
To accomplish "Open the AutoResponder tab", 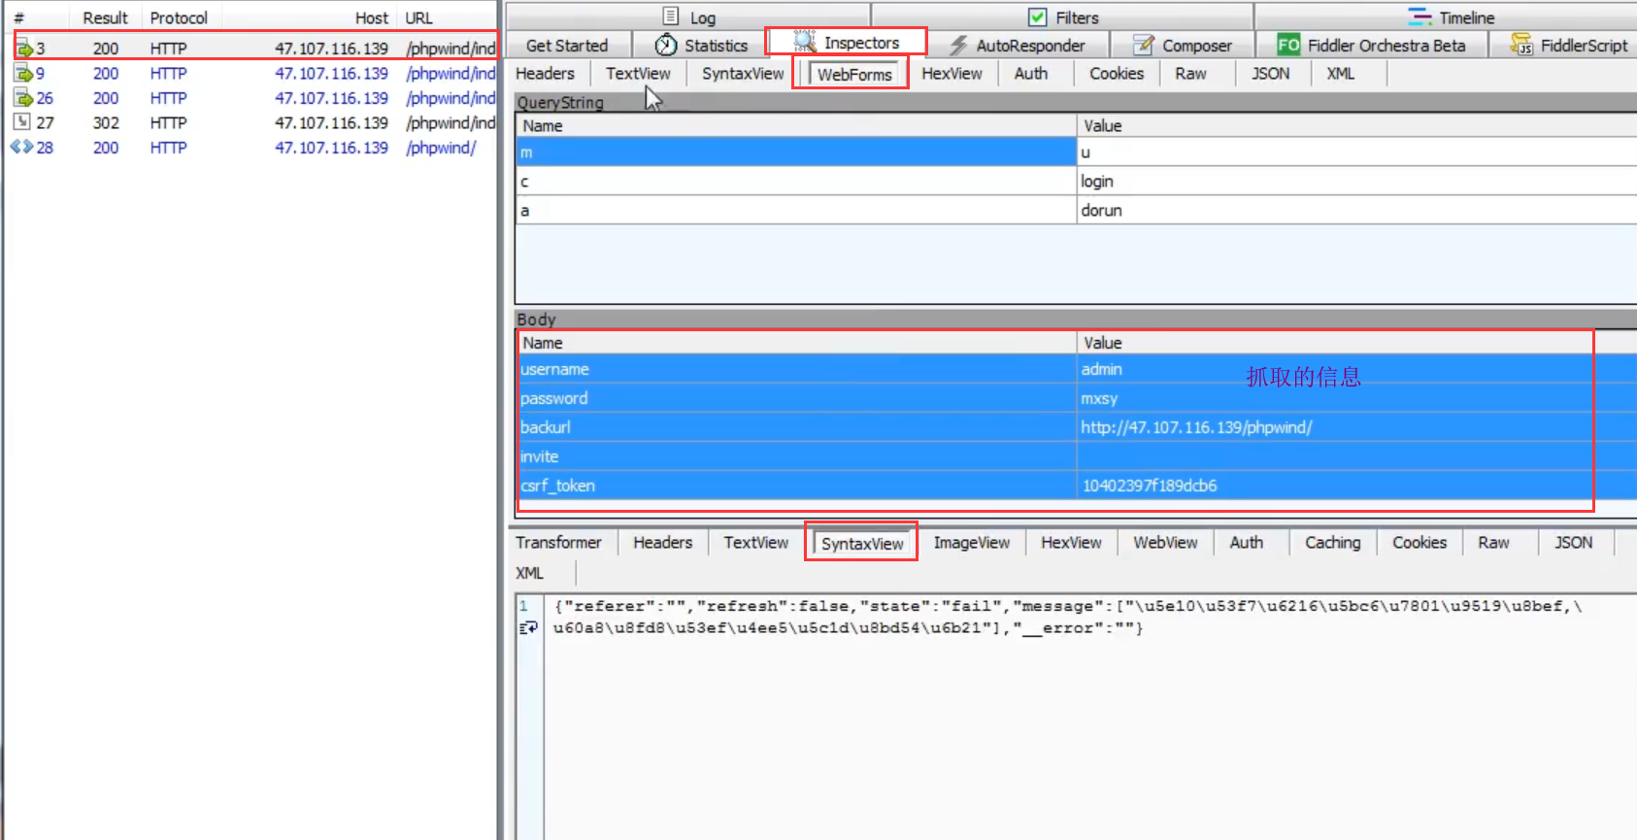I will tap(1017, 45).
